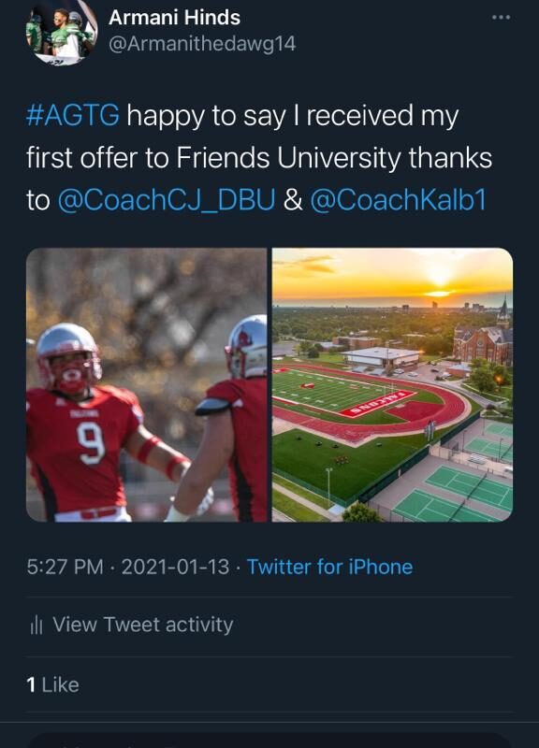This screenshot has height=748, width=539.
Task: Tap Armani Hinds' profile avatar
Action: pyautogui.click(x=61, y=32)
